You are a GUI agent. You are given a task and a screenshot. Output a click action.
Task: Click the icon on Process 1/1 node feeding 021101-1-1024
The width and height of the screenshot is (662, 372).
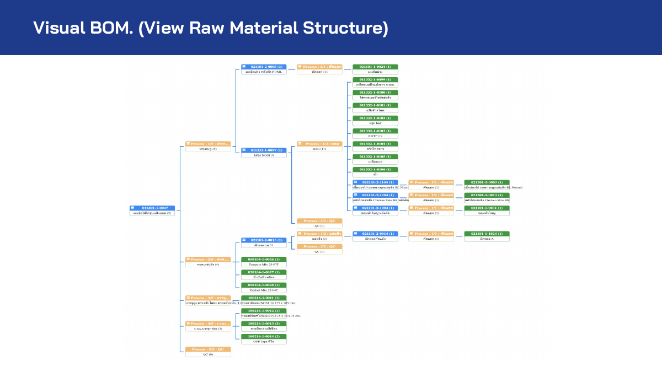(412, 234)
